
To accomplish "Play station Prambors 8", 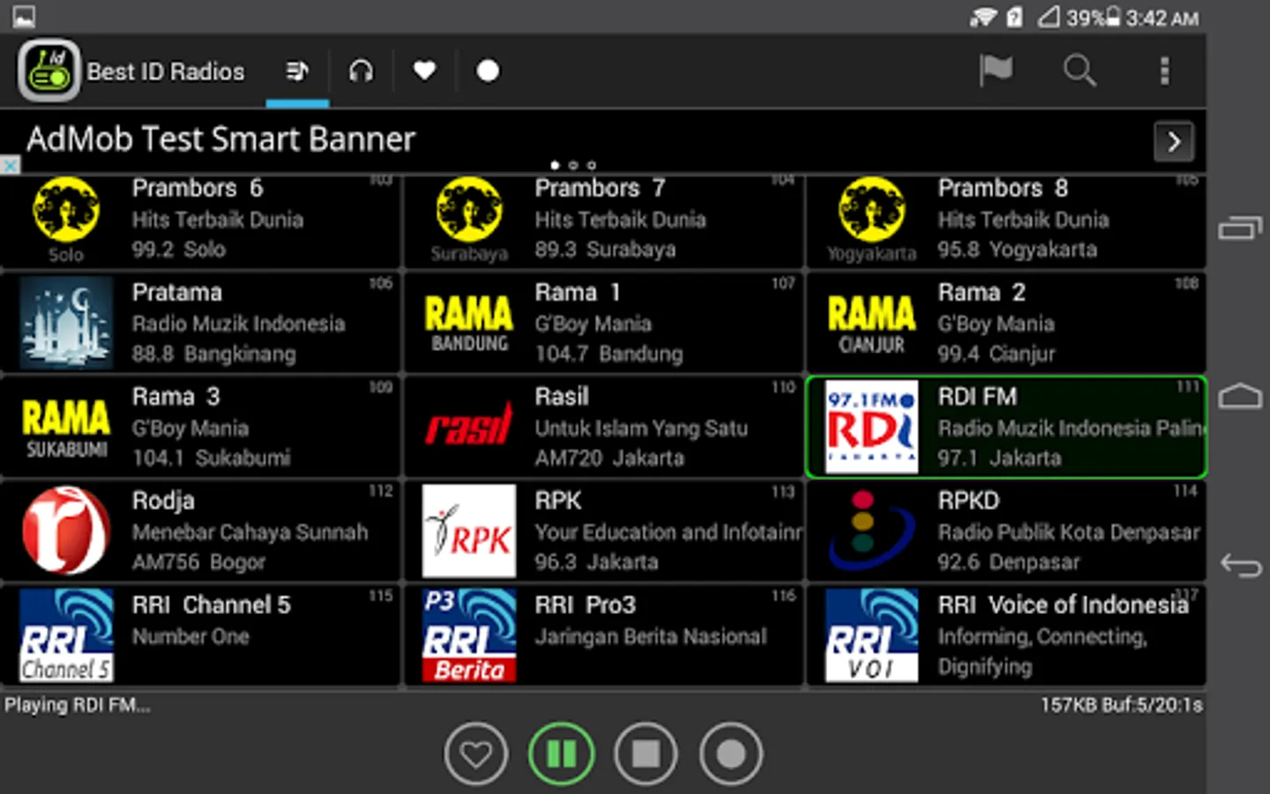I will (1003, 188).
